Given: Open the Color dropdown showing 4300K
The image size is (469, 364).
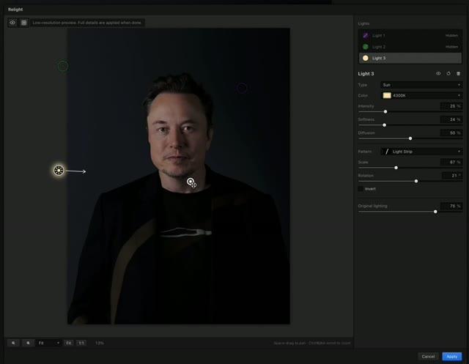Looking at the screenshot, I should click(x=421, y=95).
